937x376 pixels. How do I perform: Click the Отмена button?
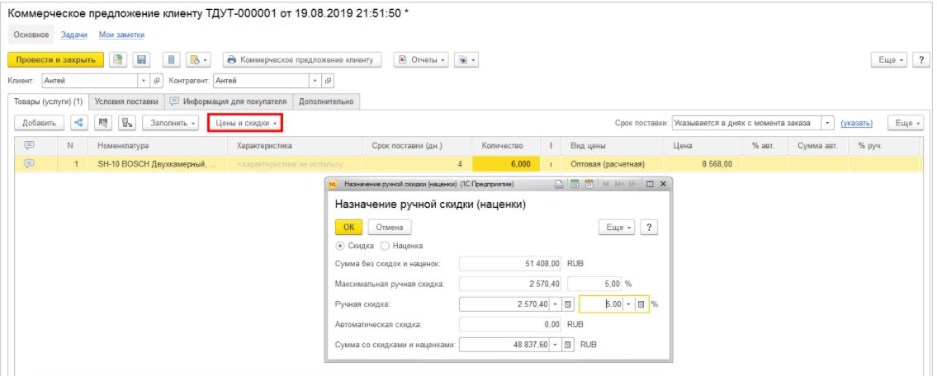(389, 227)
